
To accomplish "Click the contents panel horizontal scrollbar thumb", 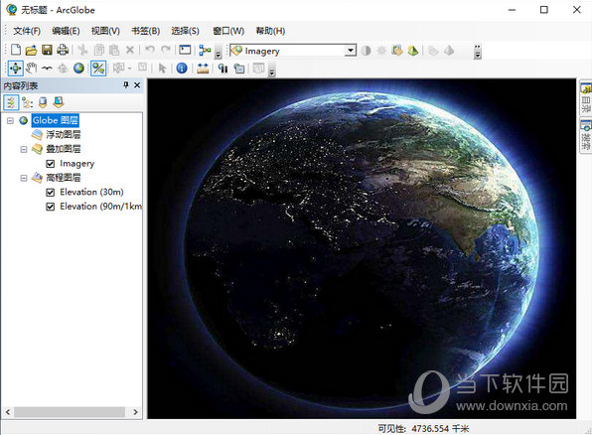I will [x=70, y=411].
